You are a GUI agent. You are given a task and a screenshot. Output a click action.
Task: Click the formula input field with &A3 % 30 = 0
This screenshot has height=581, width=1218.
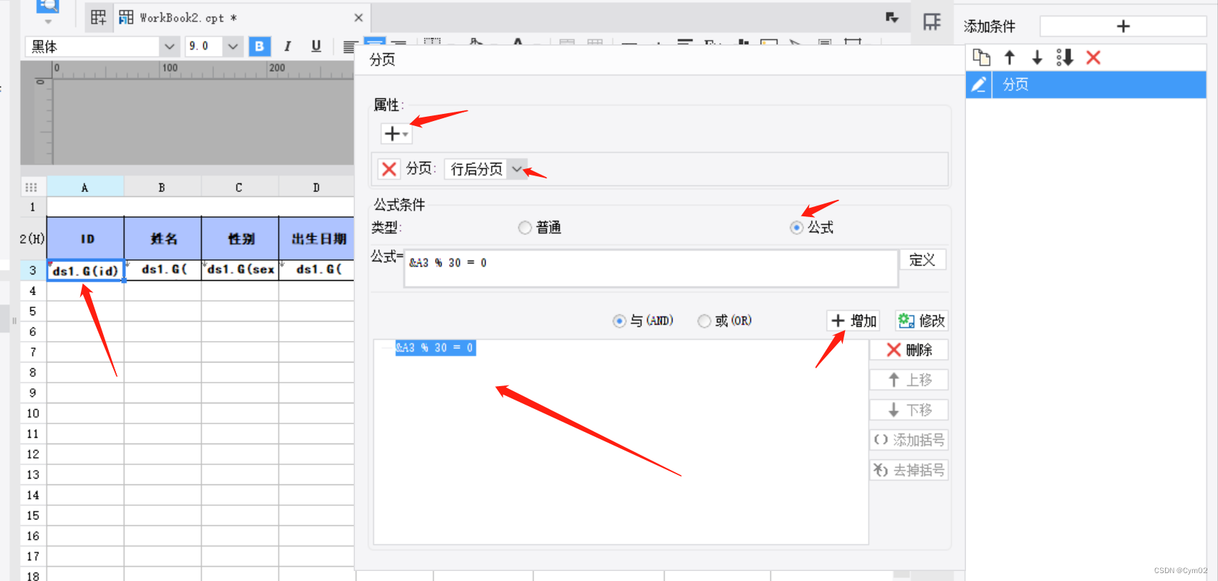[x=651, y=268]
